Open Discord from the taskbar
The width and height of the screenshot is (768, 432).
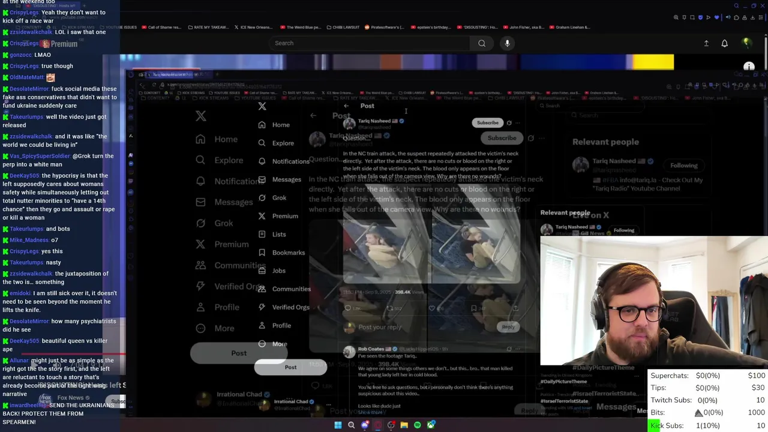[x=365, y=425]
